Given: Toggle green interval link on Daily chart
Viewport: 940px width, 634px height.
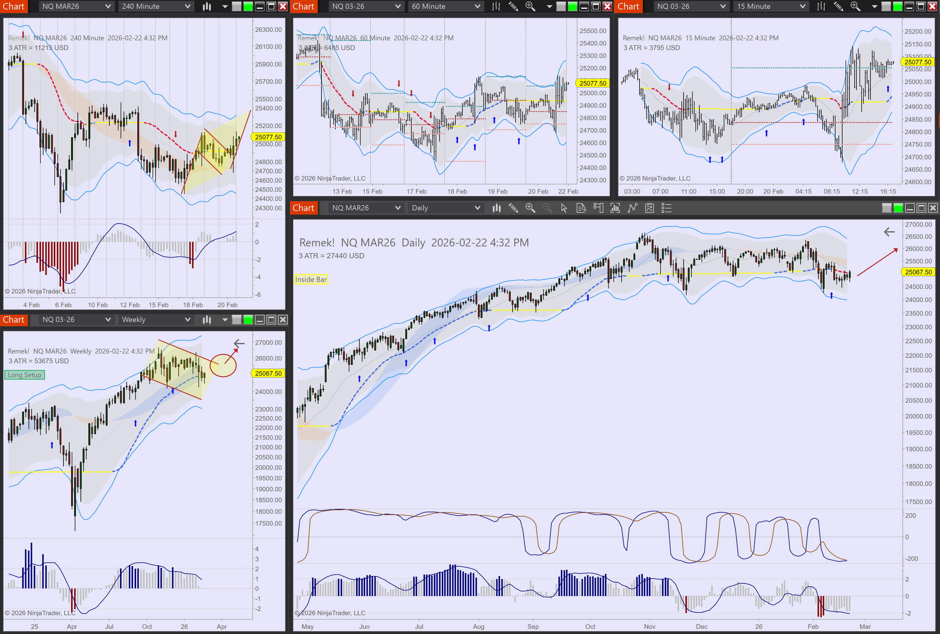Looking at the screenshot, I should pyautogui.click(x=898, y=208).
